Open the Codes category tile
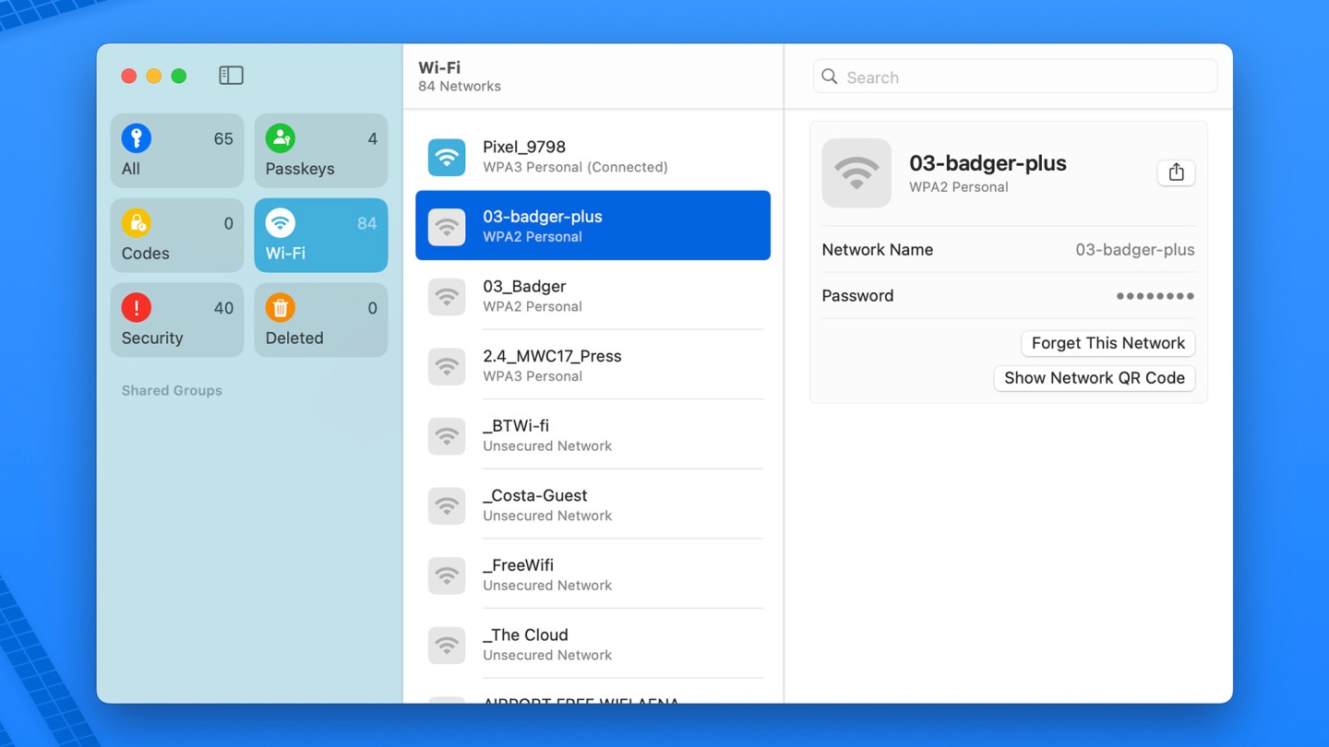Image resolution: width=1329 pixels, height=747 pixels. 177,236
